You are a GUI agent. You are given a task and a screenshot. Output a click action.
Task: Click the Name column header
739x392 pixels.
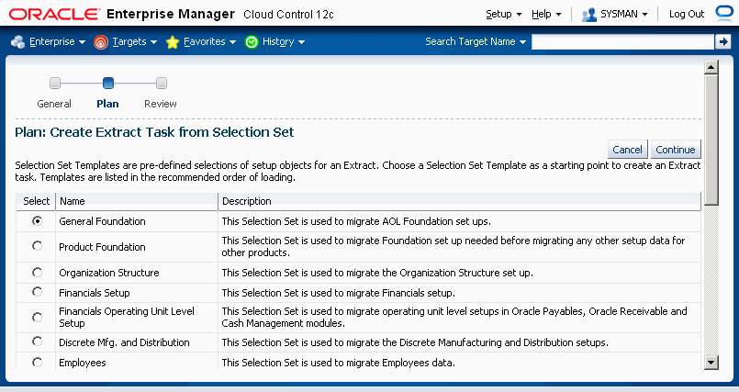[137, 201]
